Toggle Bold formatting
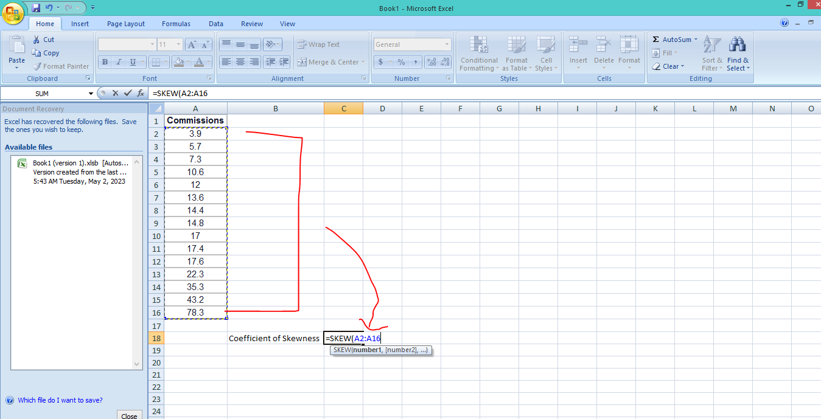The image size is (821, 419). click(x=105, y=62)
